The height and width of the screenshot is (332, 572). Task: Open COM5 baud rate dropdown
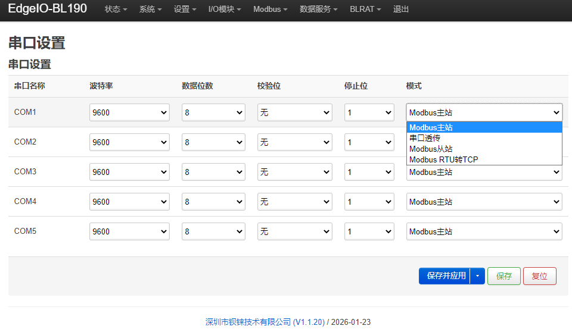[x=129, y=231]
